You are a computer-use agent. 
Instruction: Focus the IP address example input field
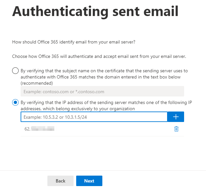tap(94, 117)
